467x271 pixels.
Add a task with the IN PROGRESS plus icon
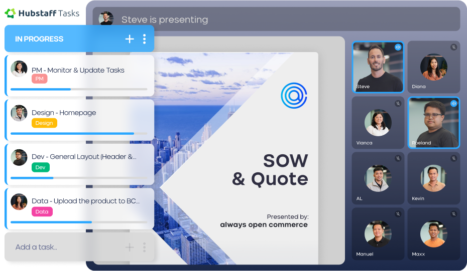(x=130, y=39)
